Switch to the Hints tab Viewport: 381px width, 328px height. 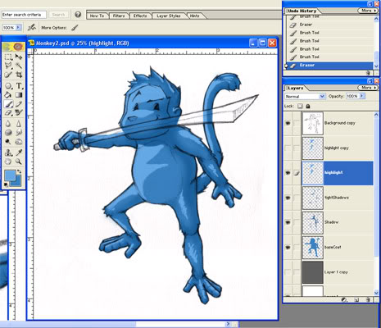194,16
